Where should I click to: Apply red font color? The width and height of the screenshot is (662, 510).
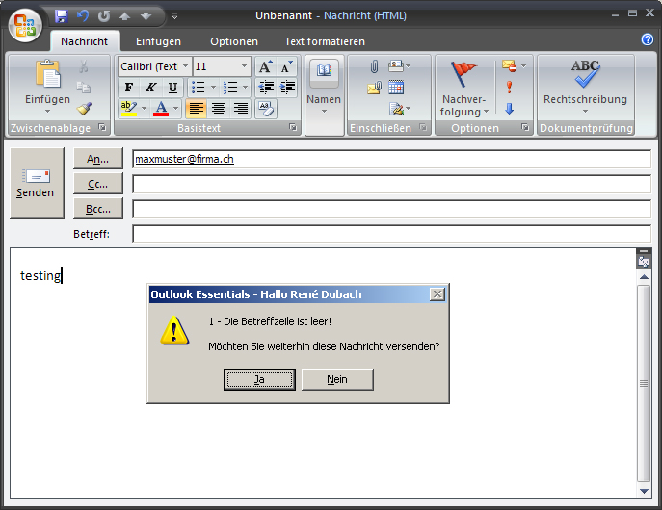(x=161, y=109)
